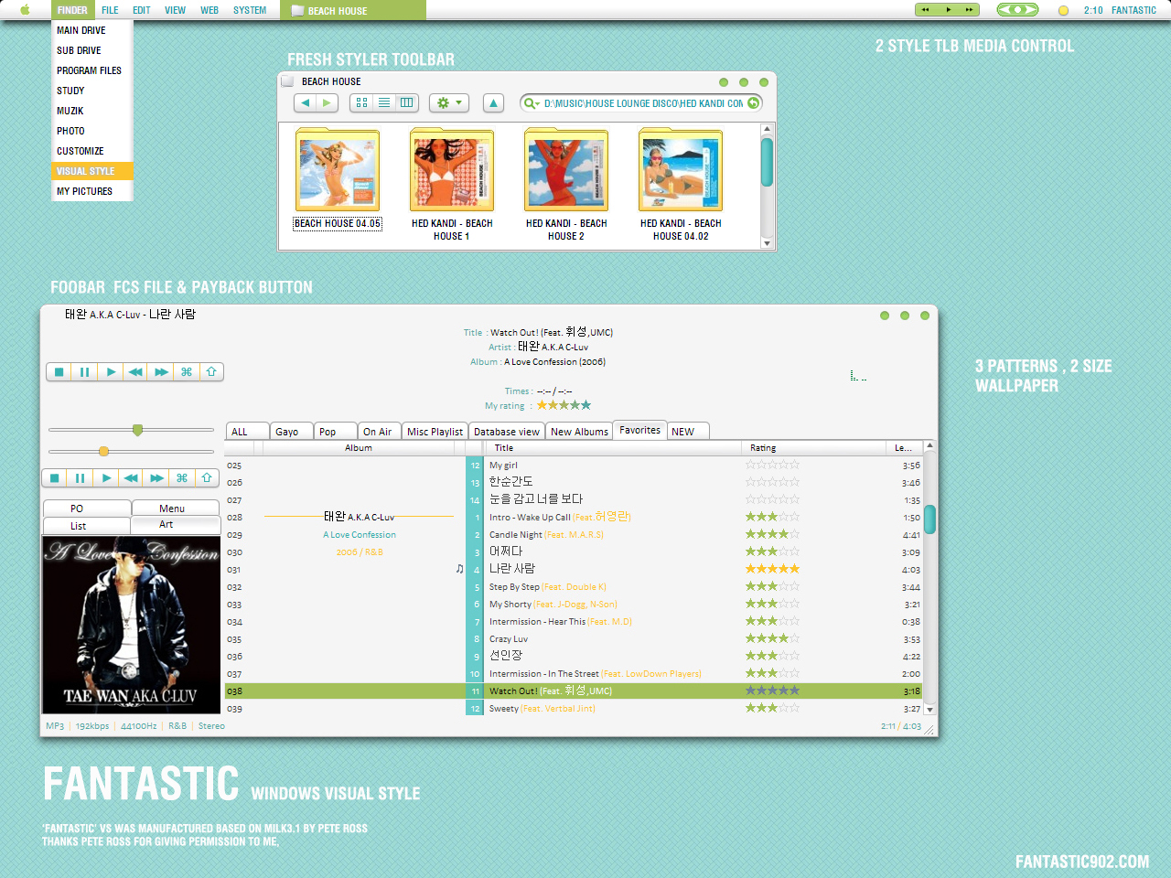Screen dimensions: 1171x878
Task: Click Previous track in bar above the sliders
Action: 135,372
